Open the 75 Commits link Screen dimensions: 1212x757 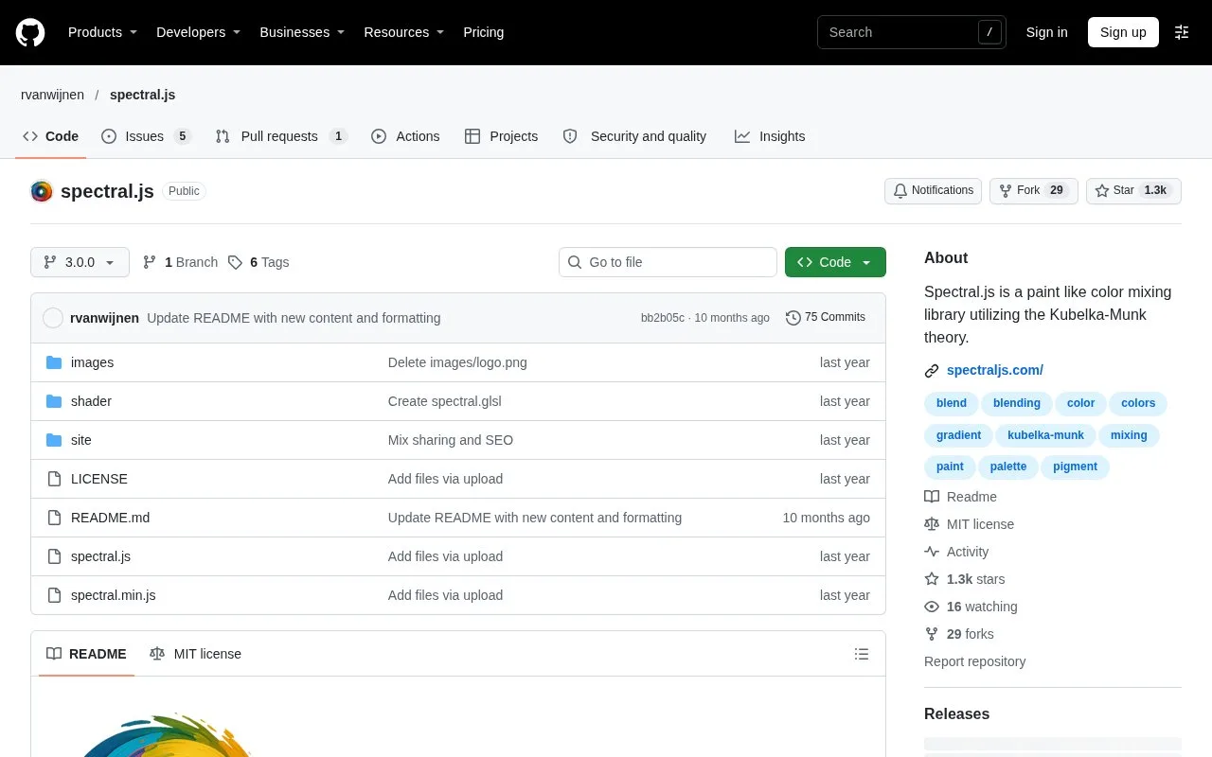pos(826,318)
